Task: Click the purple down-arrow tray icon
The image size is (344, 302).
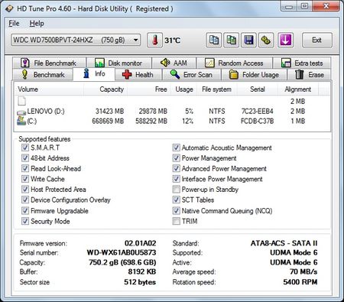Action: (x=285, y=40)
